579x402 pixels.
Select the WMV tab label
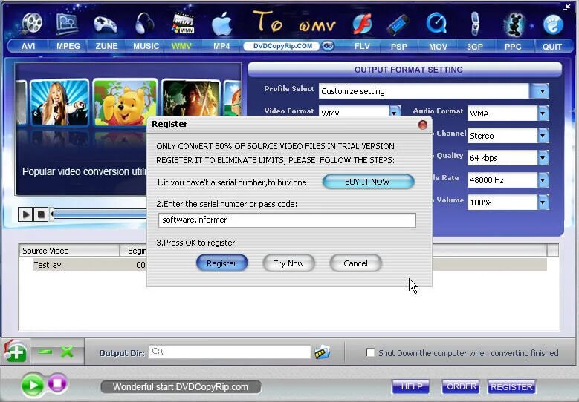pos(181,47)
